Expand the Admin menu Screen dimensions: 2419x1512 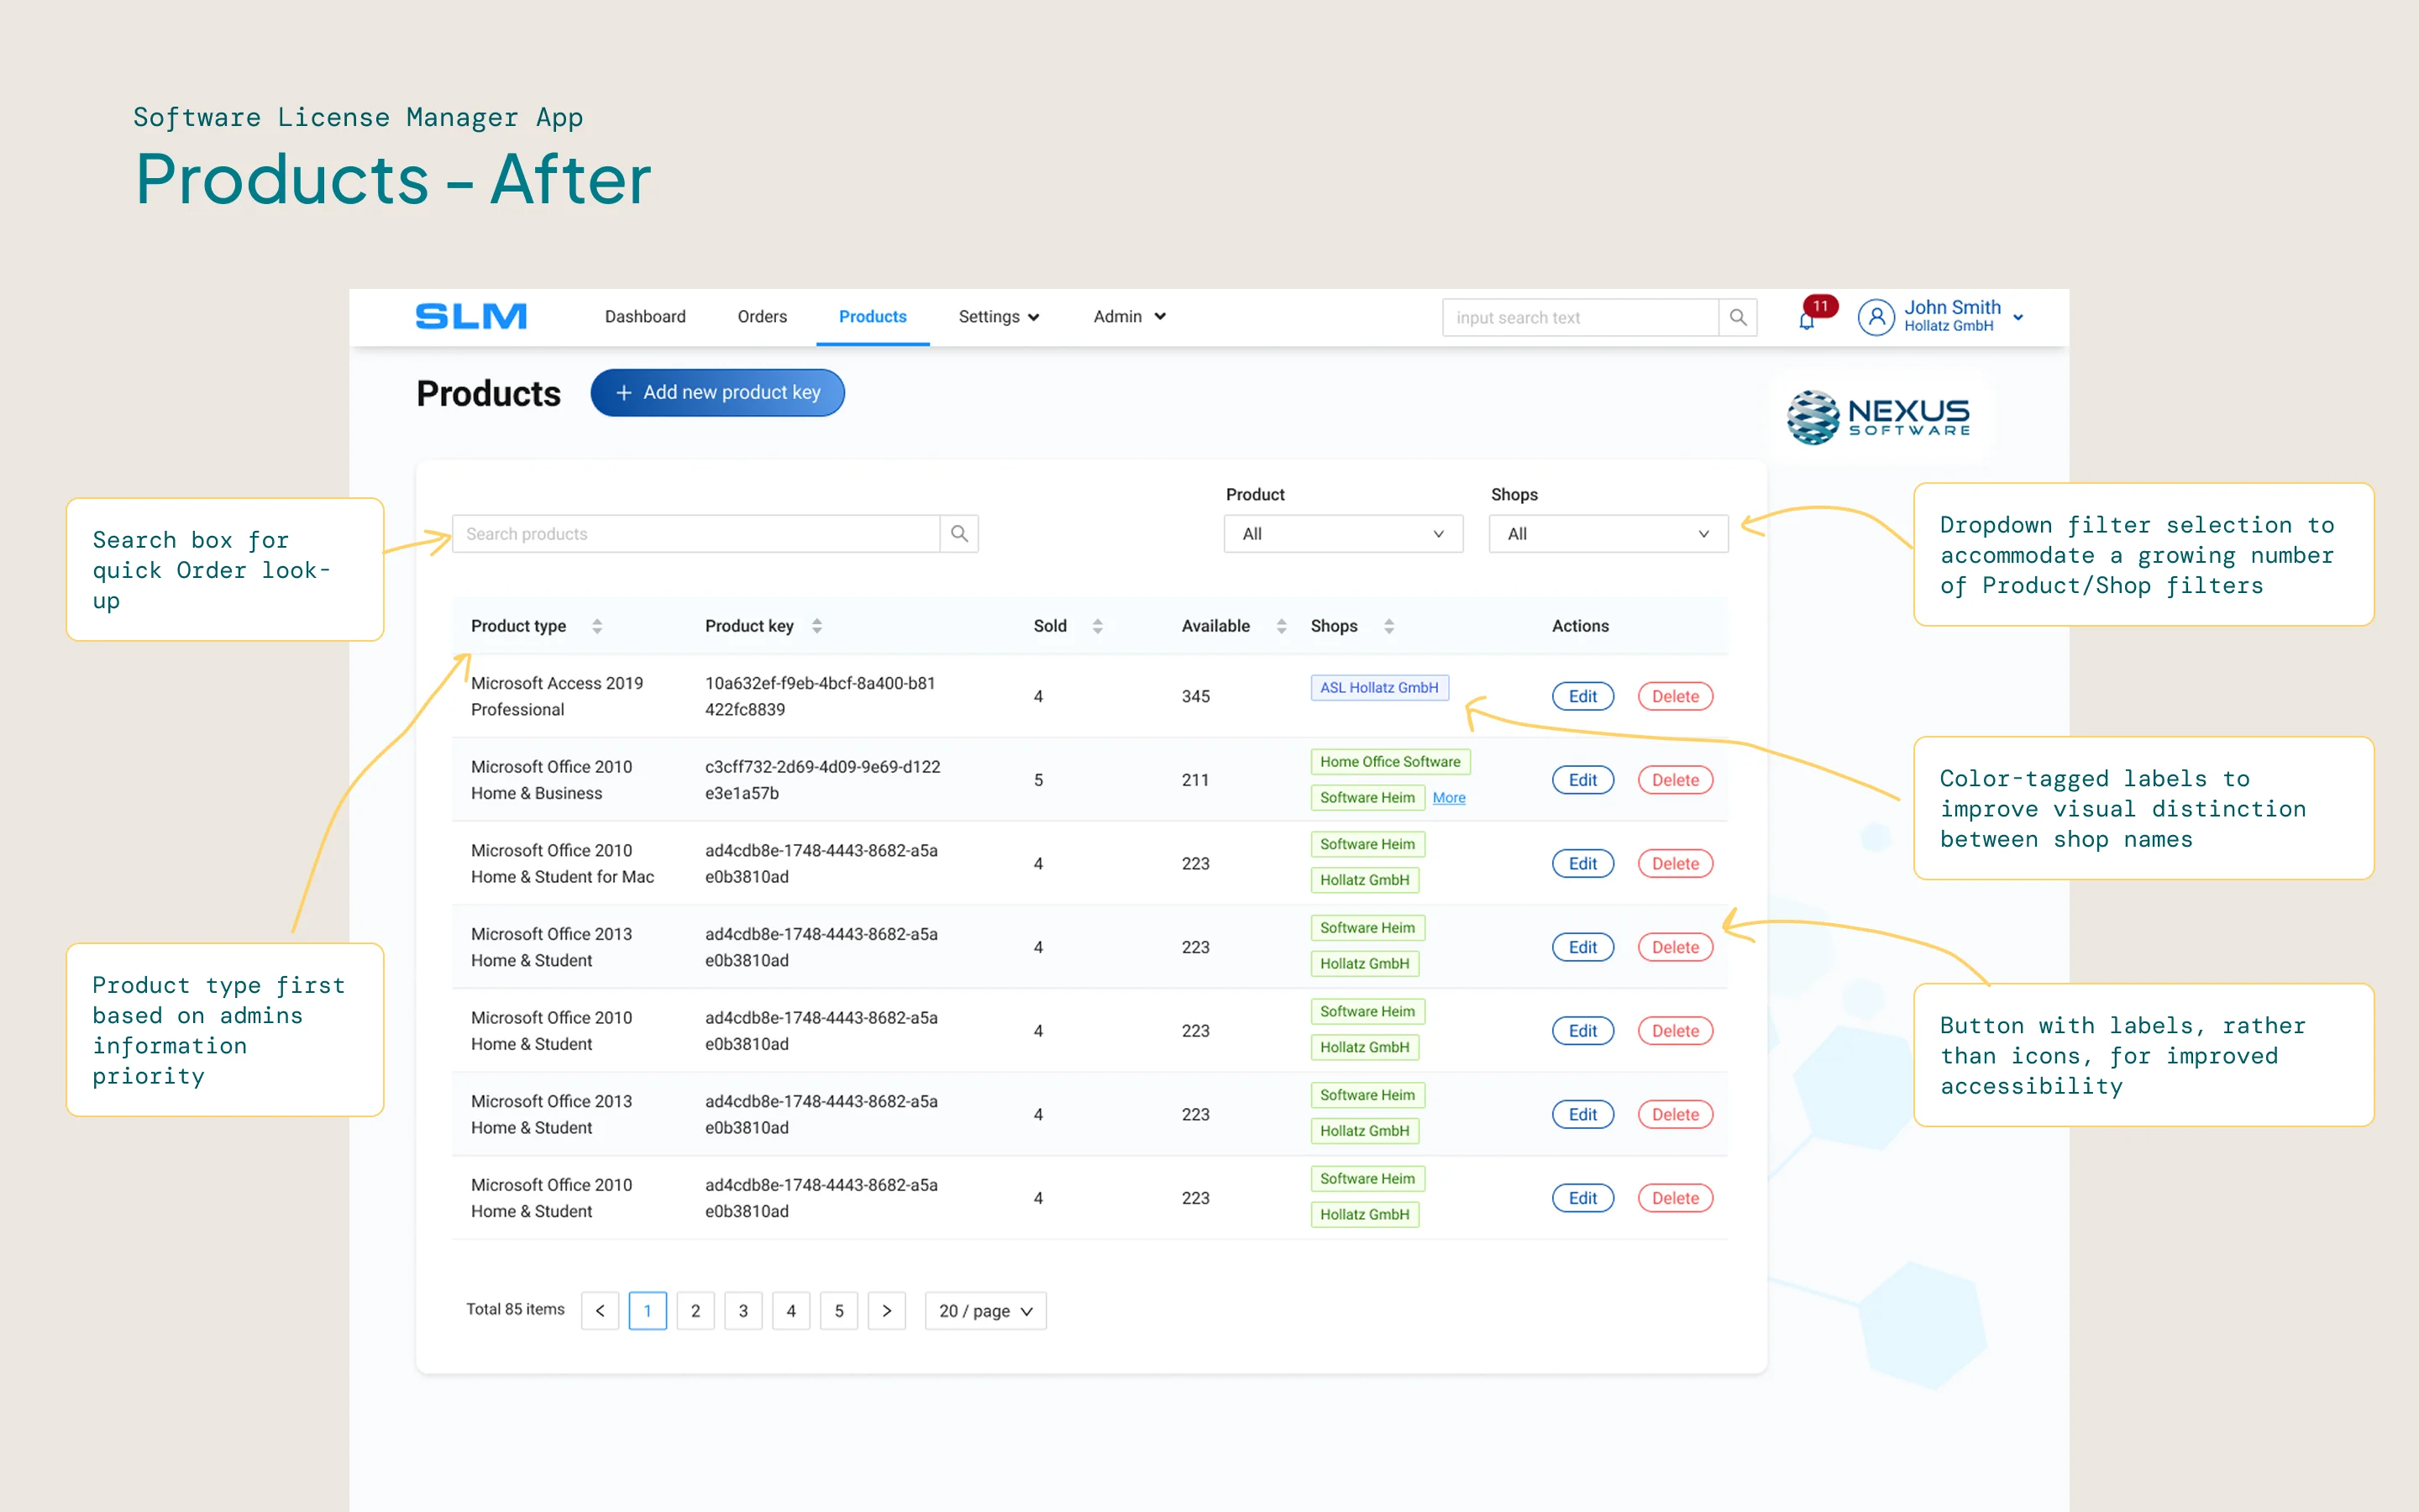[1130, 317]
